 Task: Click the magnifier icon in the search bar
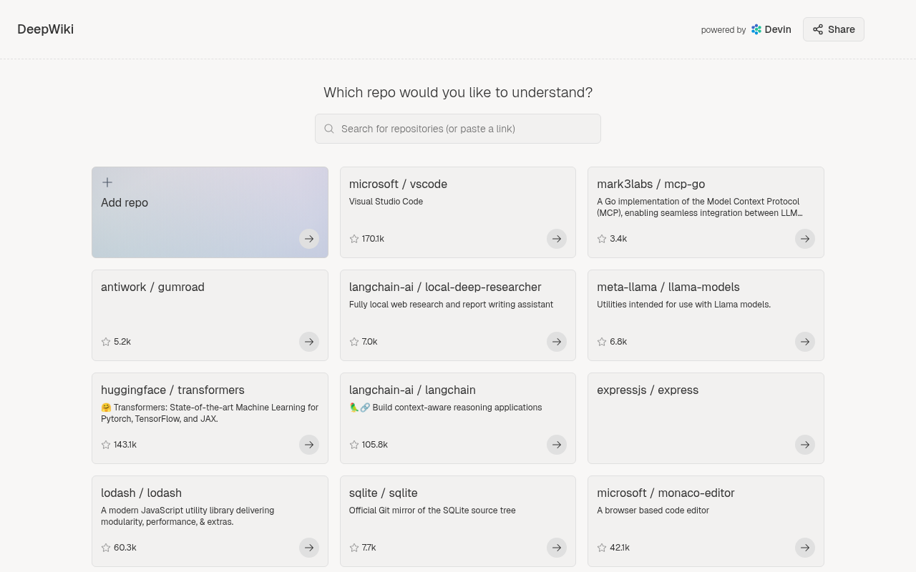click(329, 129)
